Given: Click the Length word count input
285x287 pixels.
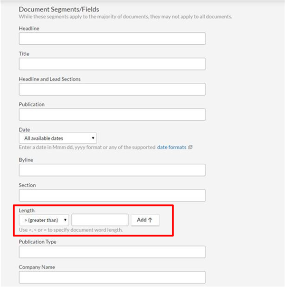Looking at the screenshot, I should pyautogui.click(x=100, y=220).
